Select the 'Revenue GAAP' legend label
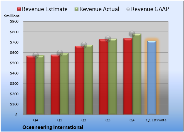Image resolution: width=184 pixels, height=132 pixels. 150,9
